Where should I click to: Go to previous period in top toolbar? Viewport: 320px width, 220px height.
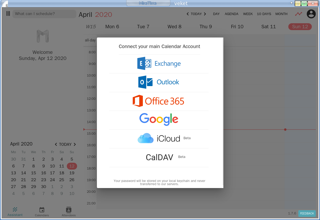pyautogui.click(x=188, y=14)
